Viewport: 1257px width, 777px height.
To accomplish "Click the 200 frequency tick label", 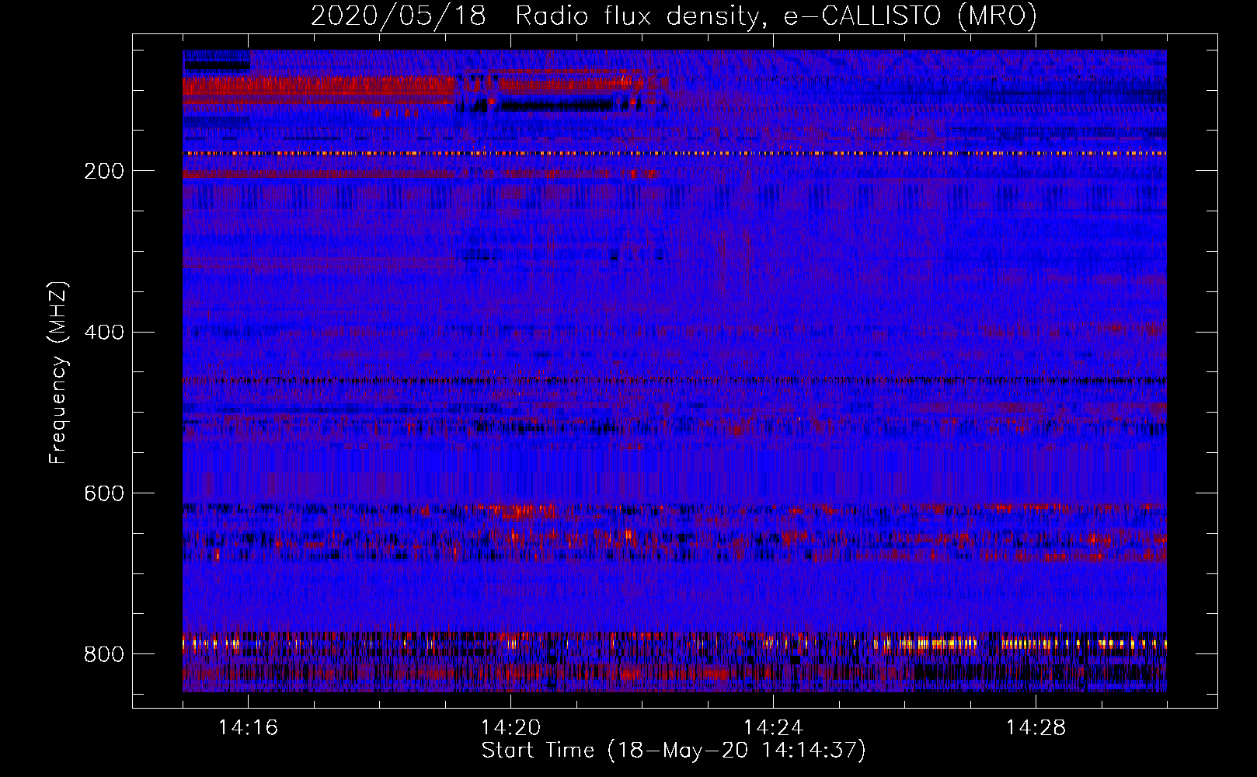I will (x=104, y=171).
